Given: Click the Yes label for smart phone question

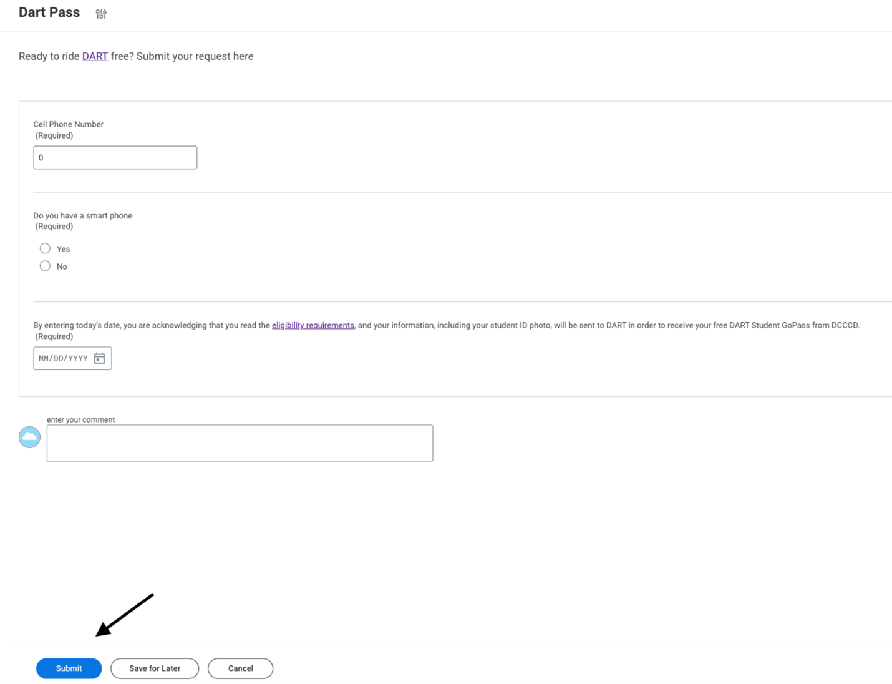Looking at the screenshot, I should (x=62, y=248).
